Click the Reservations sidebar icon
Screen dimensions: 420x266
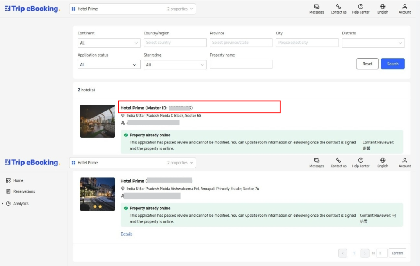(x=8, y=191)
